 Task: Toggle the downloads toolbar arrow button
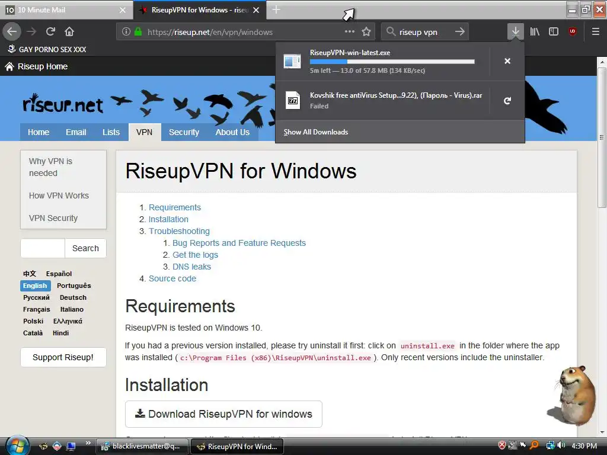(515, 31)
